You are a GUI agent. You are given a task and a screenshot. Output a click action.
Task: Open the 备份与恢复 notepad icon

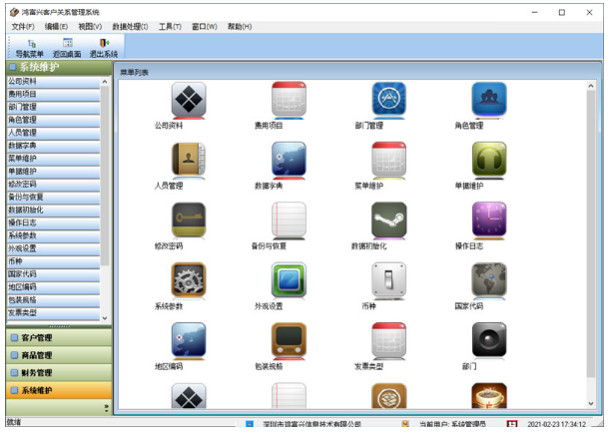(x=289, y=219)
